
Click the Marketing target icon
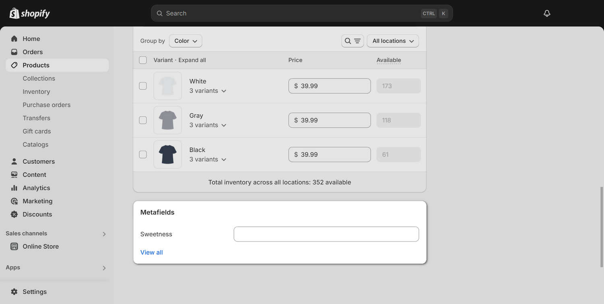[14, 201]
